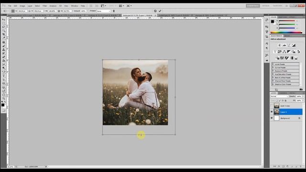Click the red R color slider

[287, 21]
